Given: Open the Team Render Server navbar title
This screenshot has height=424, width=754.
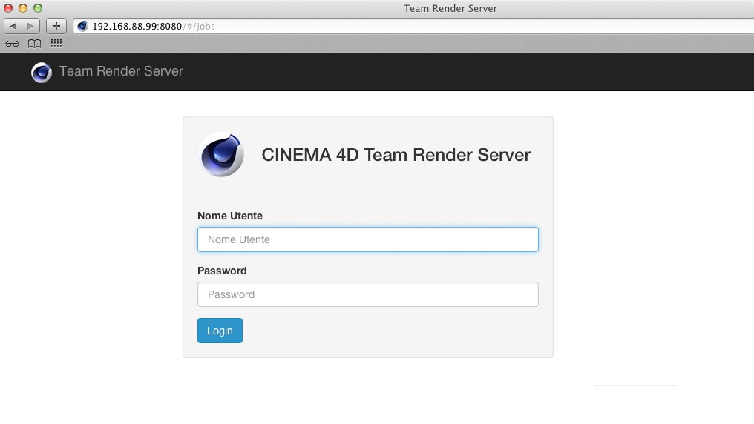Looking at the screenshot, I should 121,71.
